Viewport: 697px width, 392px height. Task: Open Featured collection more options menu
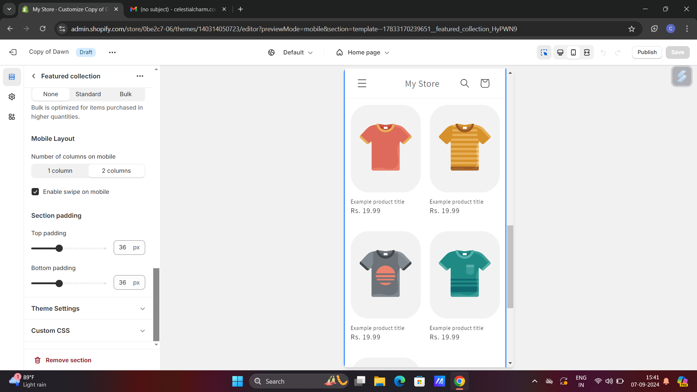(x=140, y=76)
